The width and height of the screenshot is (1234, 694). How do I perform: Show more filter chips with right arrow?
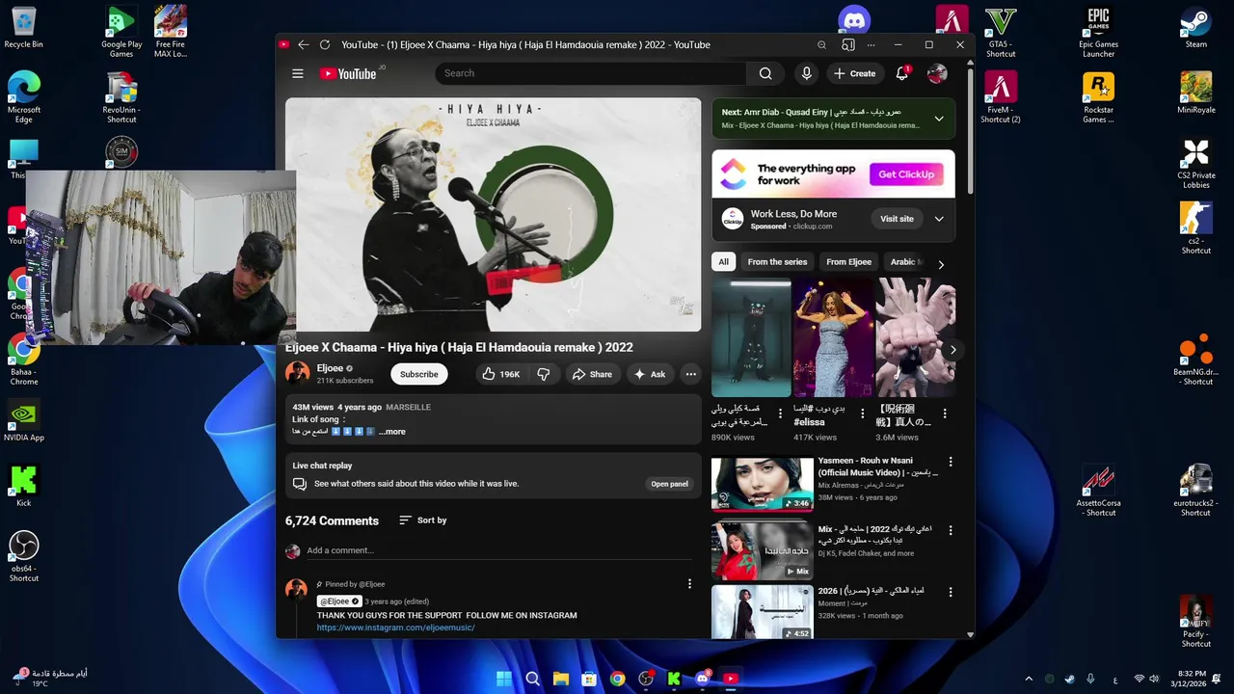coord(941,264)
